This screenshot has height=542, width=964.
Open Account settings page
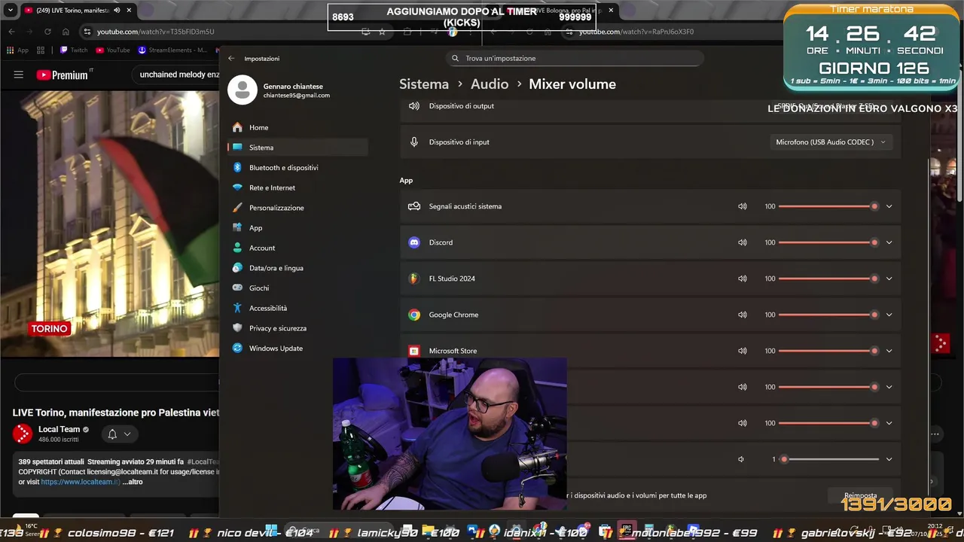[262, 248]
